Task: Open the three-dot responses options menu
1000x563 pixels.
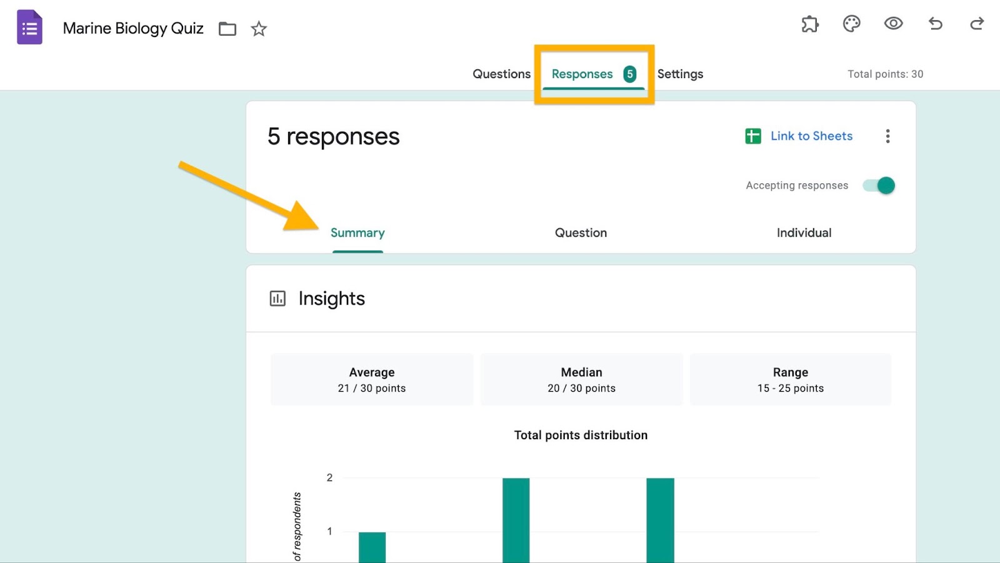Action: tap(887, 136)
